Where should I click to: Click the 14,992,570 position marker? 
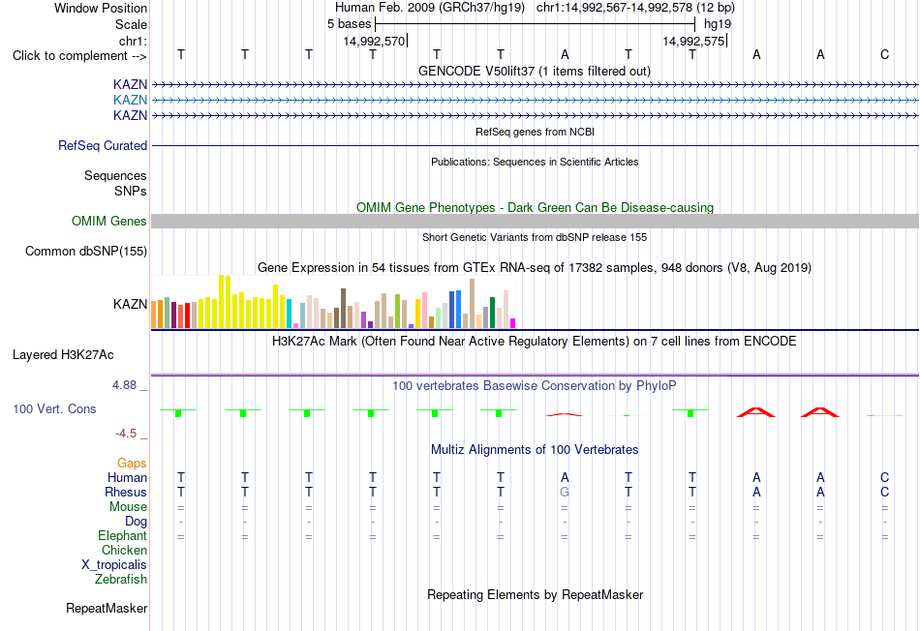tap(375, 41)
